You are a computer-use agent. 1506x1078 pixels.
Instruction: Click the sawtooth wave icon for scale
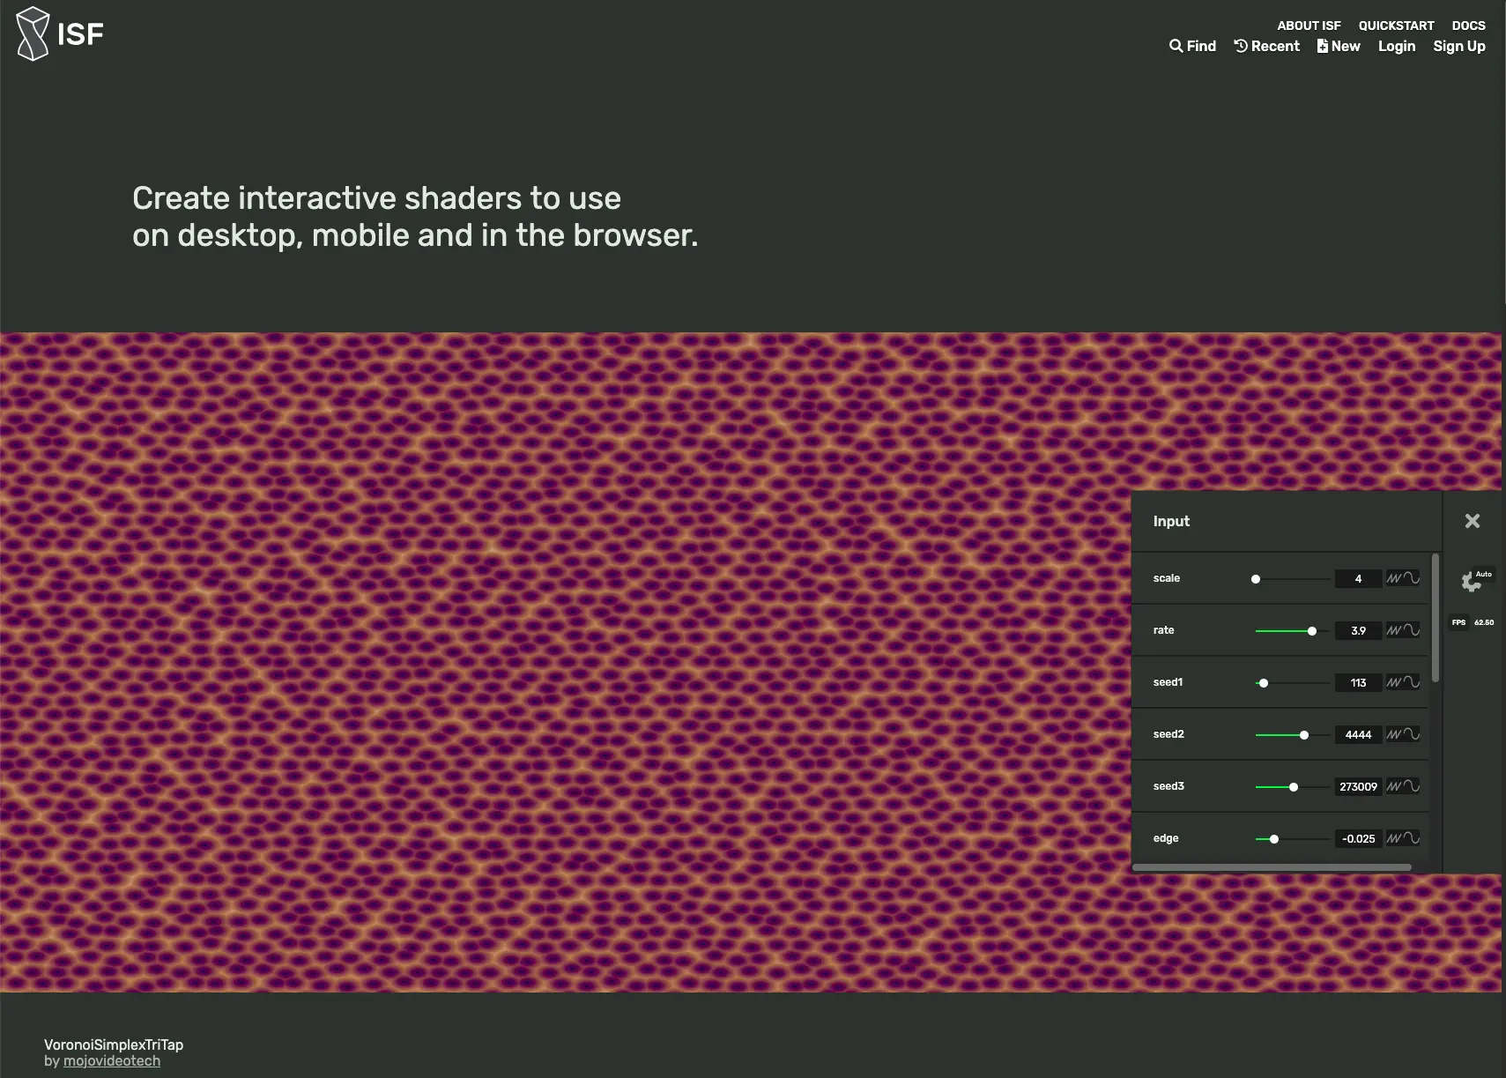(1394, 578)
